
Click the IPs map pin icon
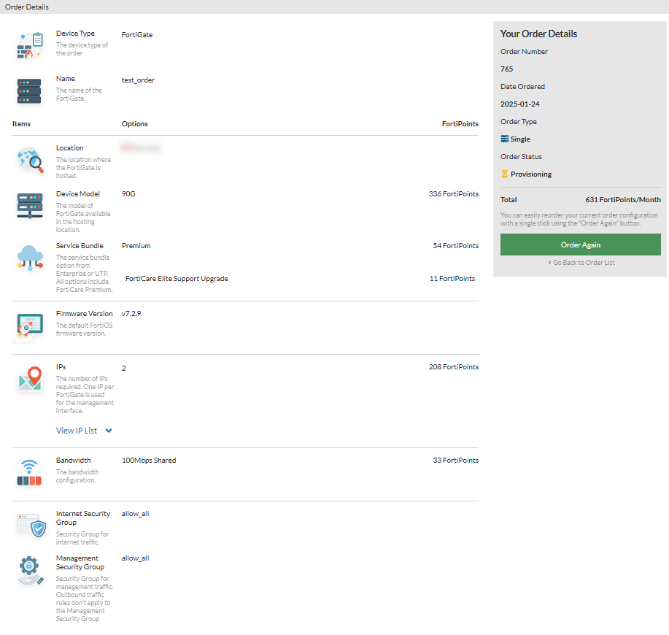point(30,379)
